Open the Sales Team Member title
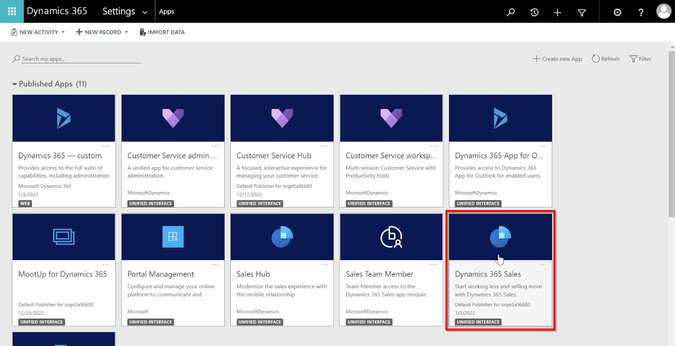 tap(379, 274)
